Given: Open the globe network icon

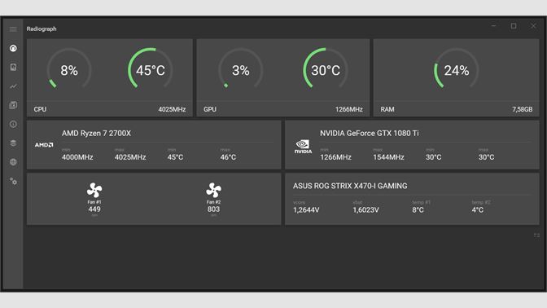Looking at the screenshot, I should pos(13,162).
